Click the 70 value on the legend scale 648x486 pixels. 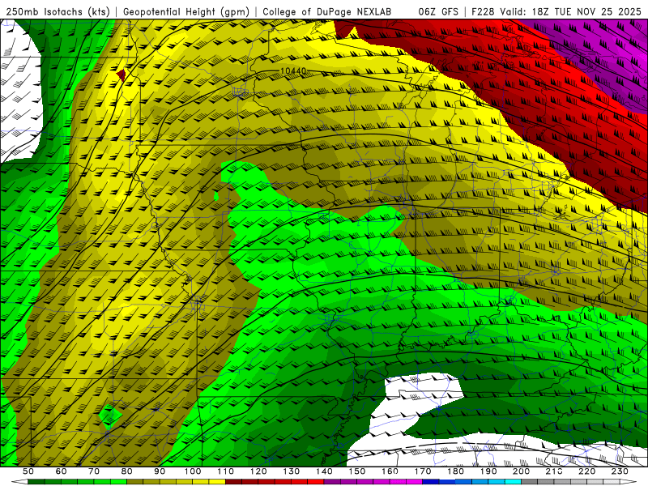[94, 471]
